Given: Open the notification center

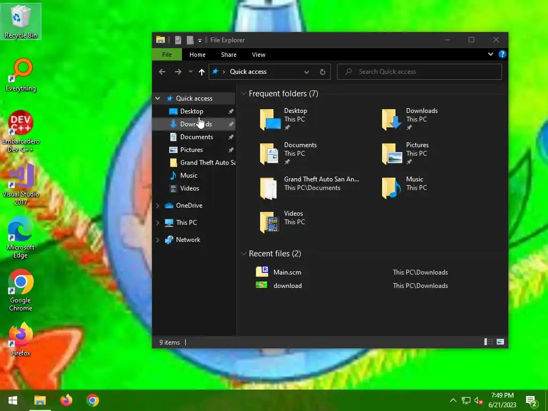Looking at the screenshot, I should pyautogui.click(x=531, y=401).
